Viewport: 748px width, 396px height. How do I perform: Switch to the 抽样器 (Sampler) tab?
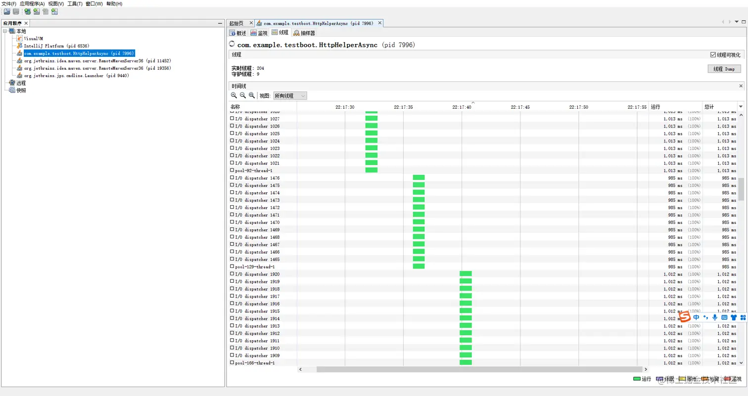[x=304, y=33]
